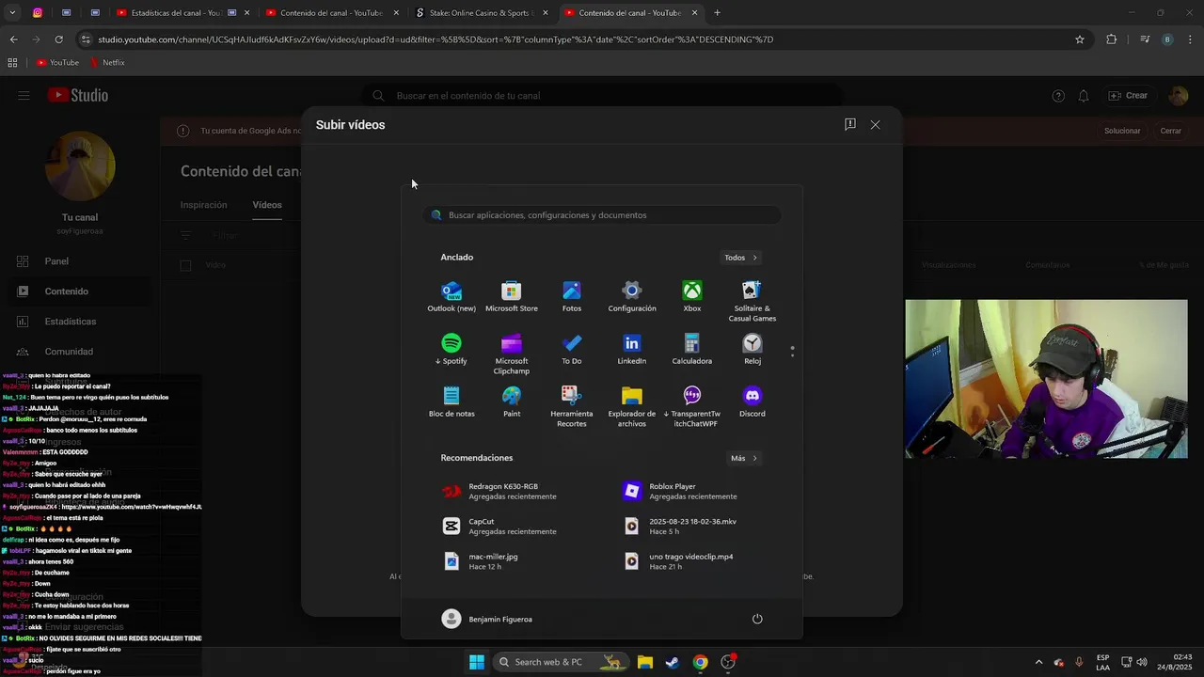The image size is (1204, 677).
Task: Launch Microsoft Store pinned app
Action: (x=512, y=296)
